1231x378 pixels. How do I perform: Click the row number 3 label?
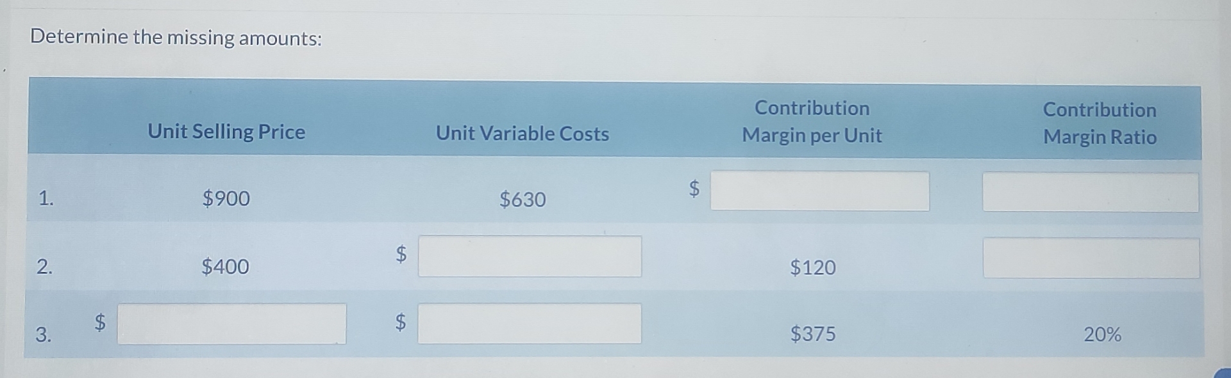45,335
